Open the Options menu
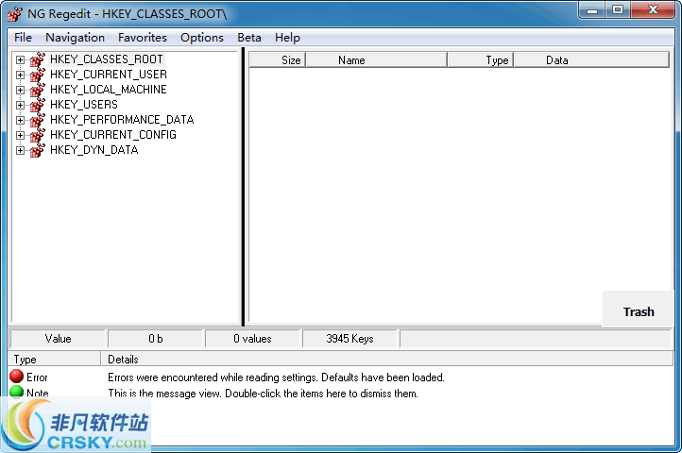 point(202,38)
